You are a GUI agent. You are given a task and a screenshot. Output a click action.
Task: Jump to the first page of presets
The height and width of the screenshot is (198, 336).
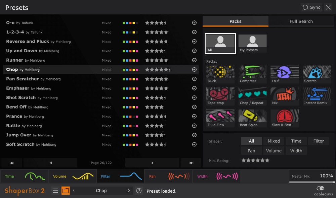pyautogui.click(x=11, y=163)
